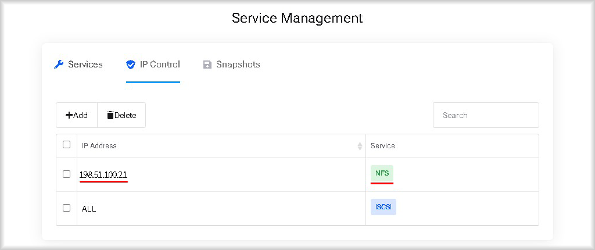This screenshot has height=250, width=595.
Task: Check the box for 198.51.100.21 row
Action: point(66,174)
